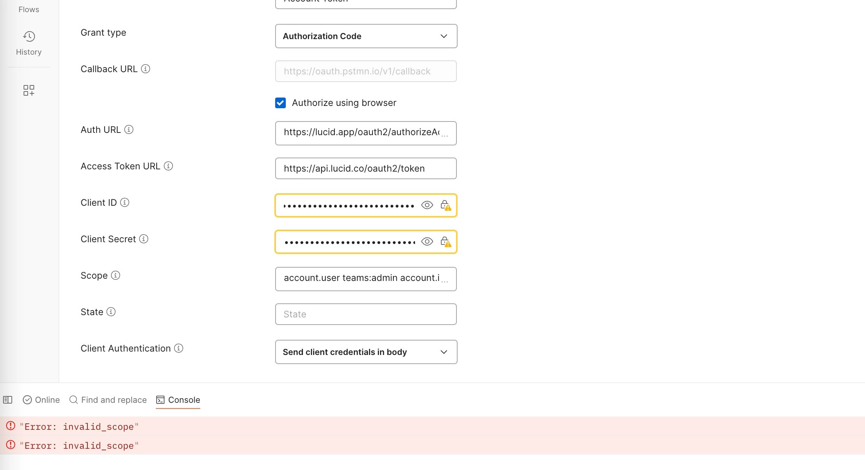Click info icon beside Auth URL
Screen dimensions: 865x470
129,129
